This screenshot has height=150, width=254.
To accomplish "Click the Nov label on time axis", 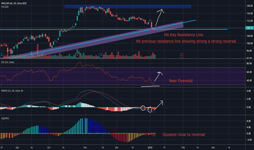I will pyautogui.click(x=85, y=148).
